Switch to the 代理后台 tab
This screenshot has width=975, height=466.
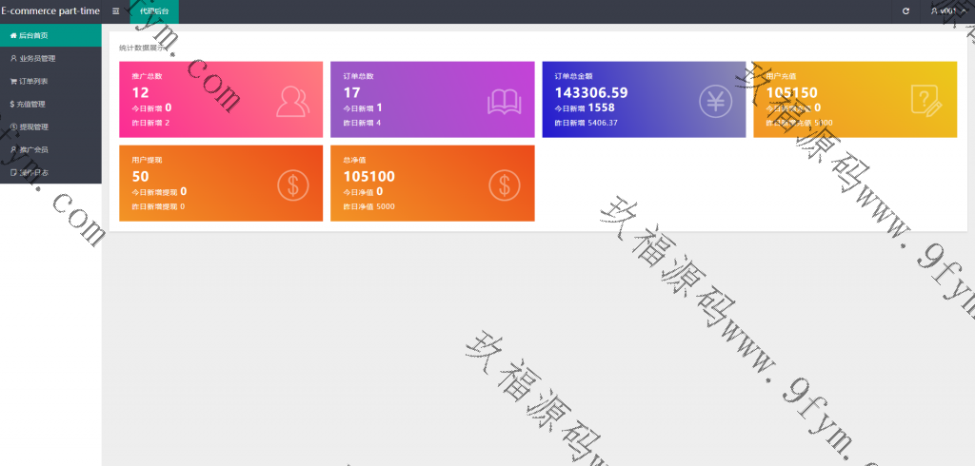pyautogui.click(x=154, y=11)
